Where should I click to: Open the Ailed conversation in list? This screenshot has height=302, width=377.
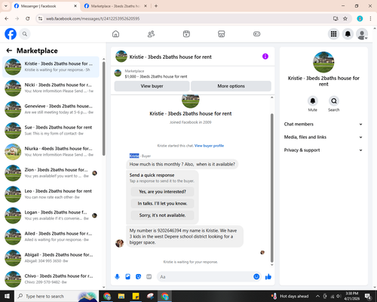[x=51, y=236]
